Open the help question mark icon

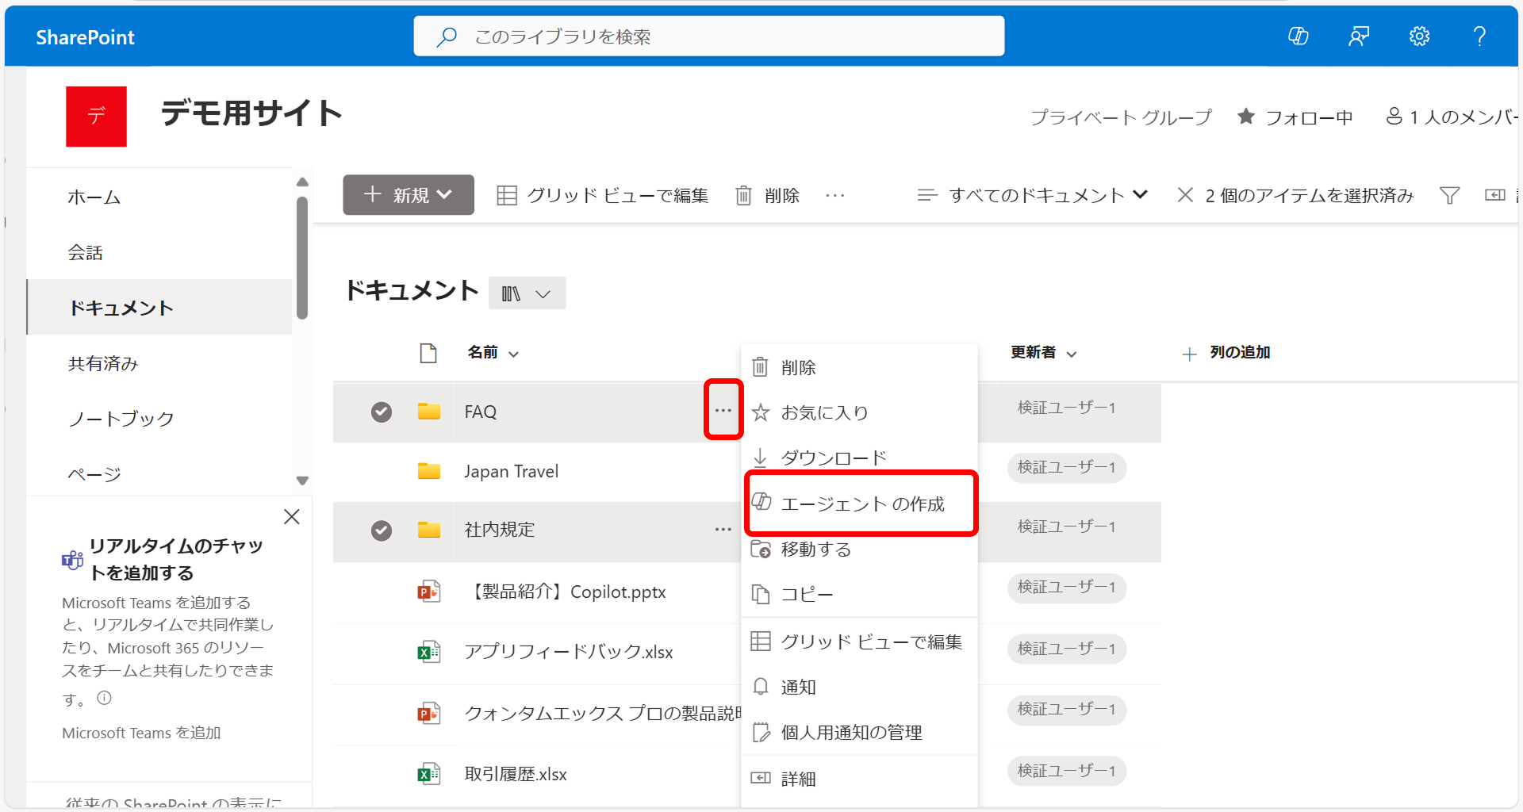click(1479, 36)
